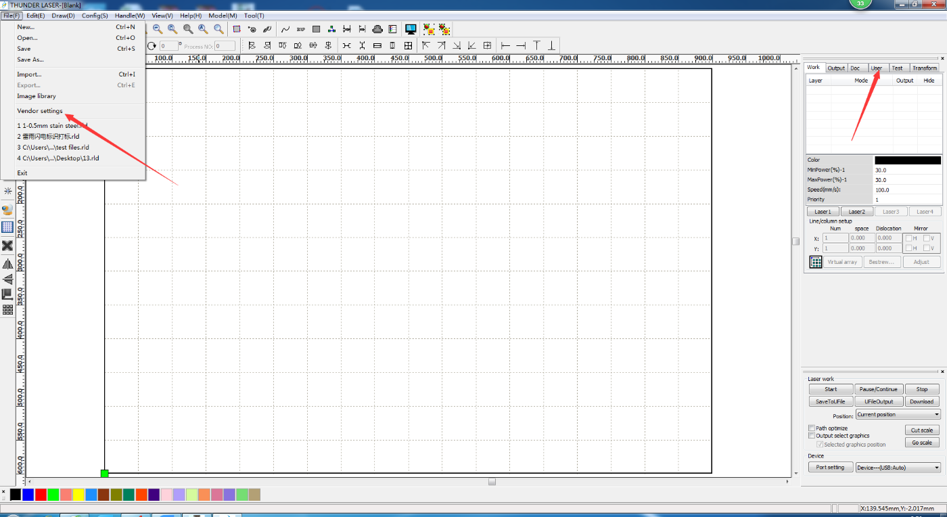Click the horizontal scrollbar thumb below the canvas
Viewport: 947px width, 517px height.
click(x=492, y=482)
